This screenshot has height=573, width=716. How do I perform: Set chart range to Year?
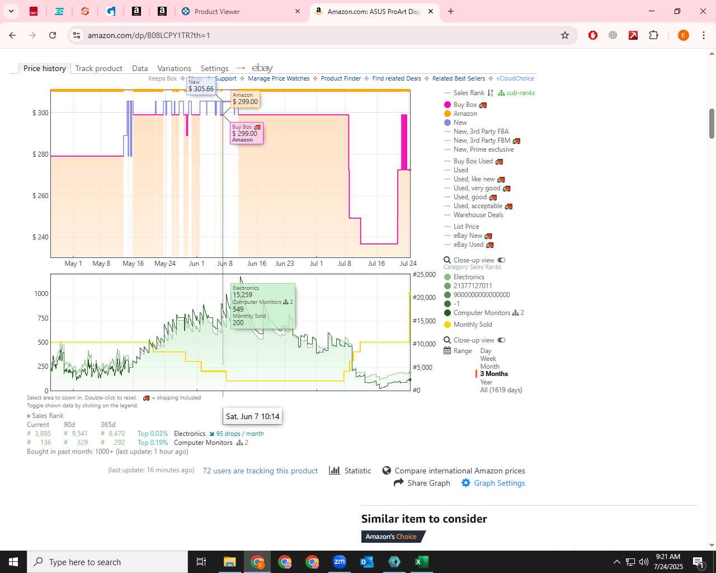[486, 382]
